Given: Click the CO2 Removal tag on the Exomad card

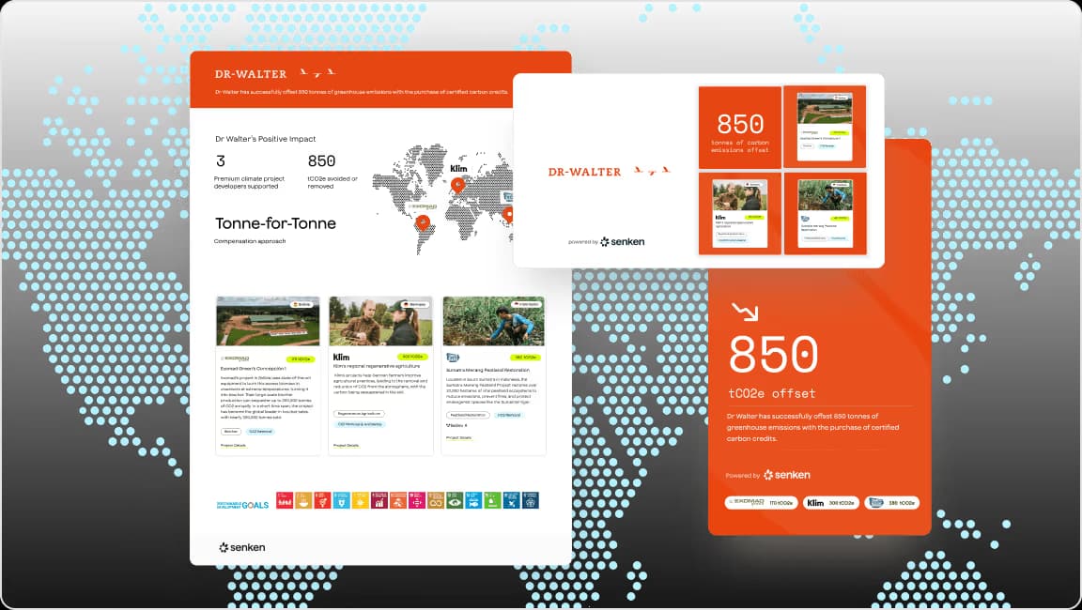Looking at the screenshot, I should (x=261, y=432).
